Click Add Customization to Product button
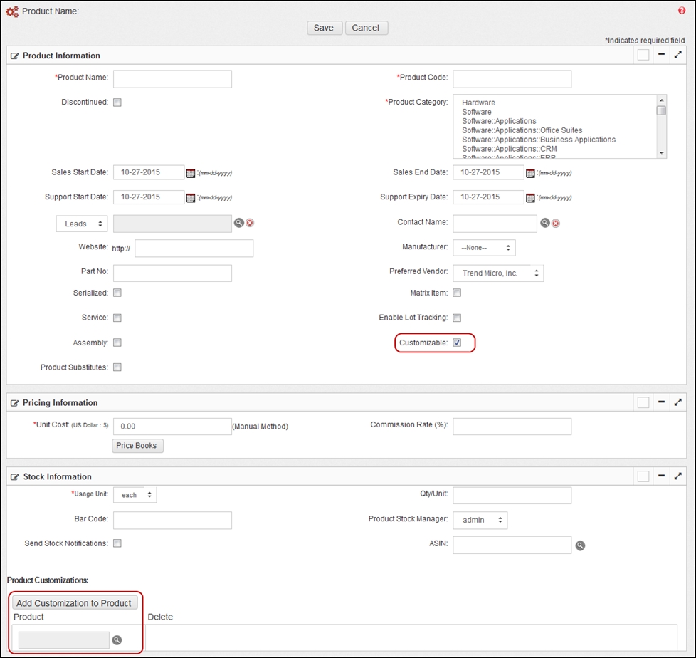The height and width of the screenshot is (658, 696). pos(75,603)
